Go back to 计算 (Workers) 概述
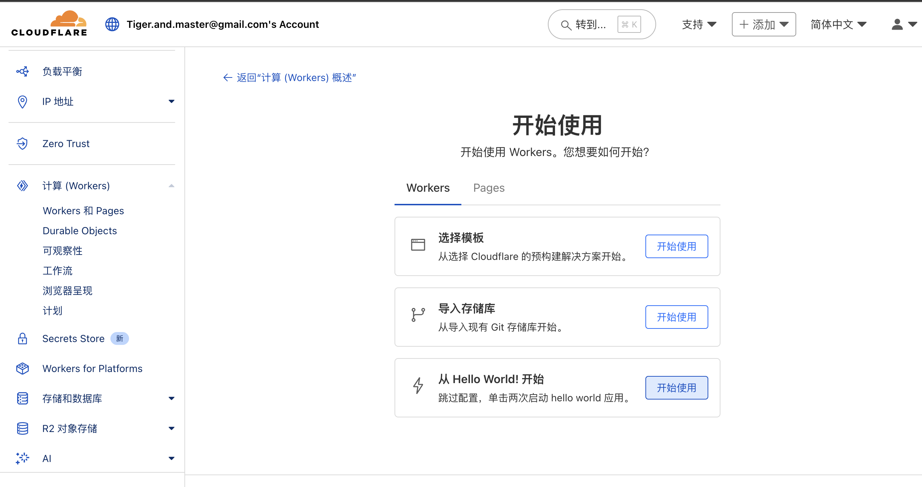Screen dimensions: 922x487 pos(289,77)
